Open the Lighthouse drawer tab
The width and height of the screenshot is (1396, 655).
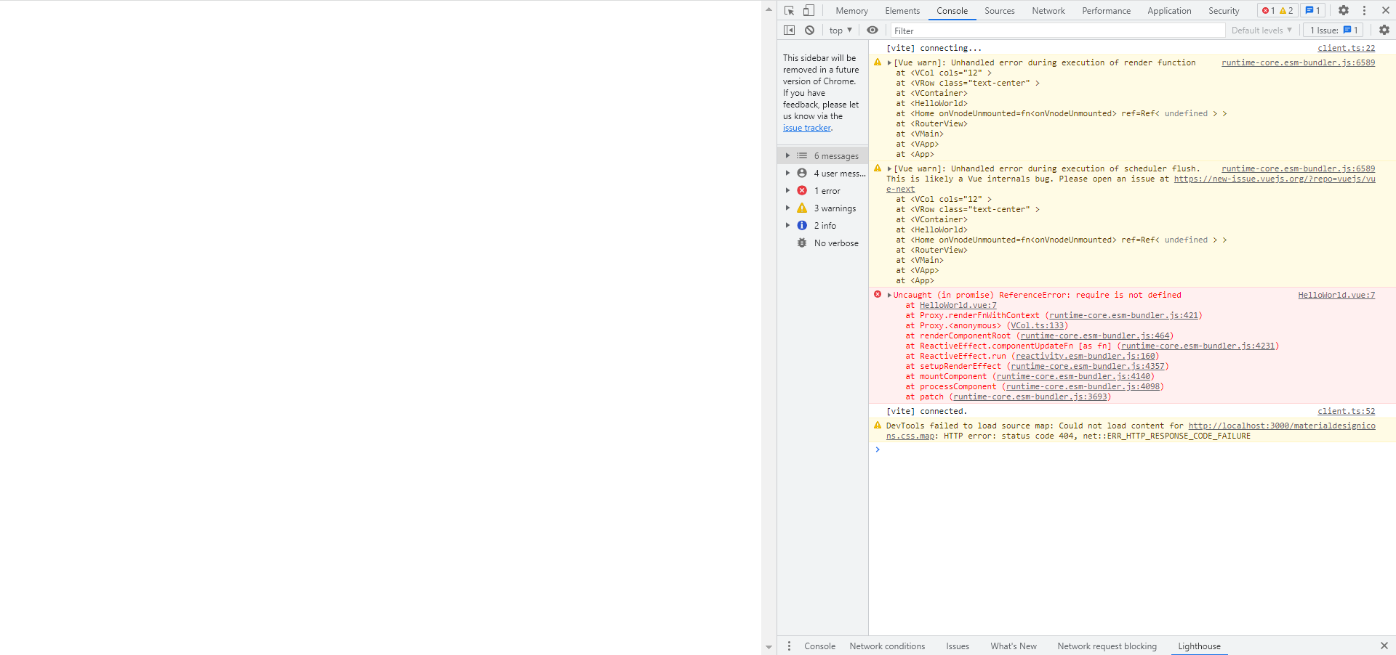(1198, 646)
